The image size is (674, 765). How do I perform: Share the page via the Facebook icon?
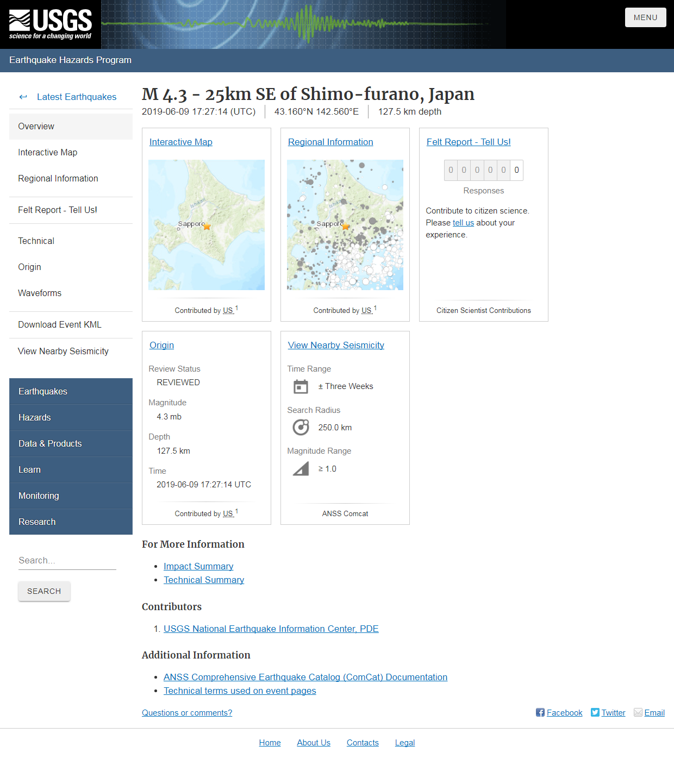pos(539,712)
